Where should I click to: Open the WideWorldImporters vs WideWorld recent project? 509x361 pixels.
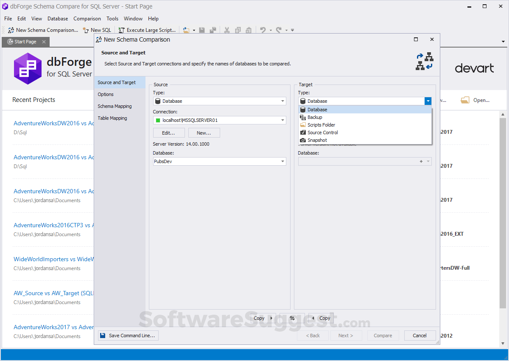[53, 259]
